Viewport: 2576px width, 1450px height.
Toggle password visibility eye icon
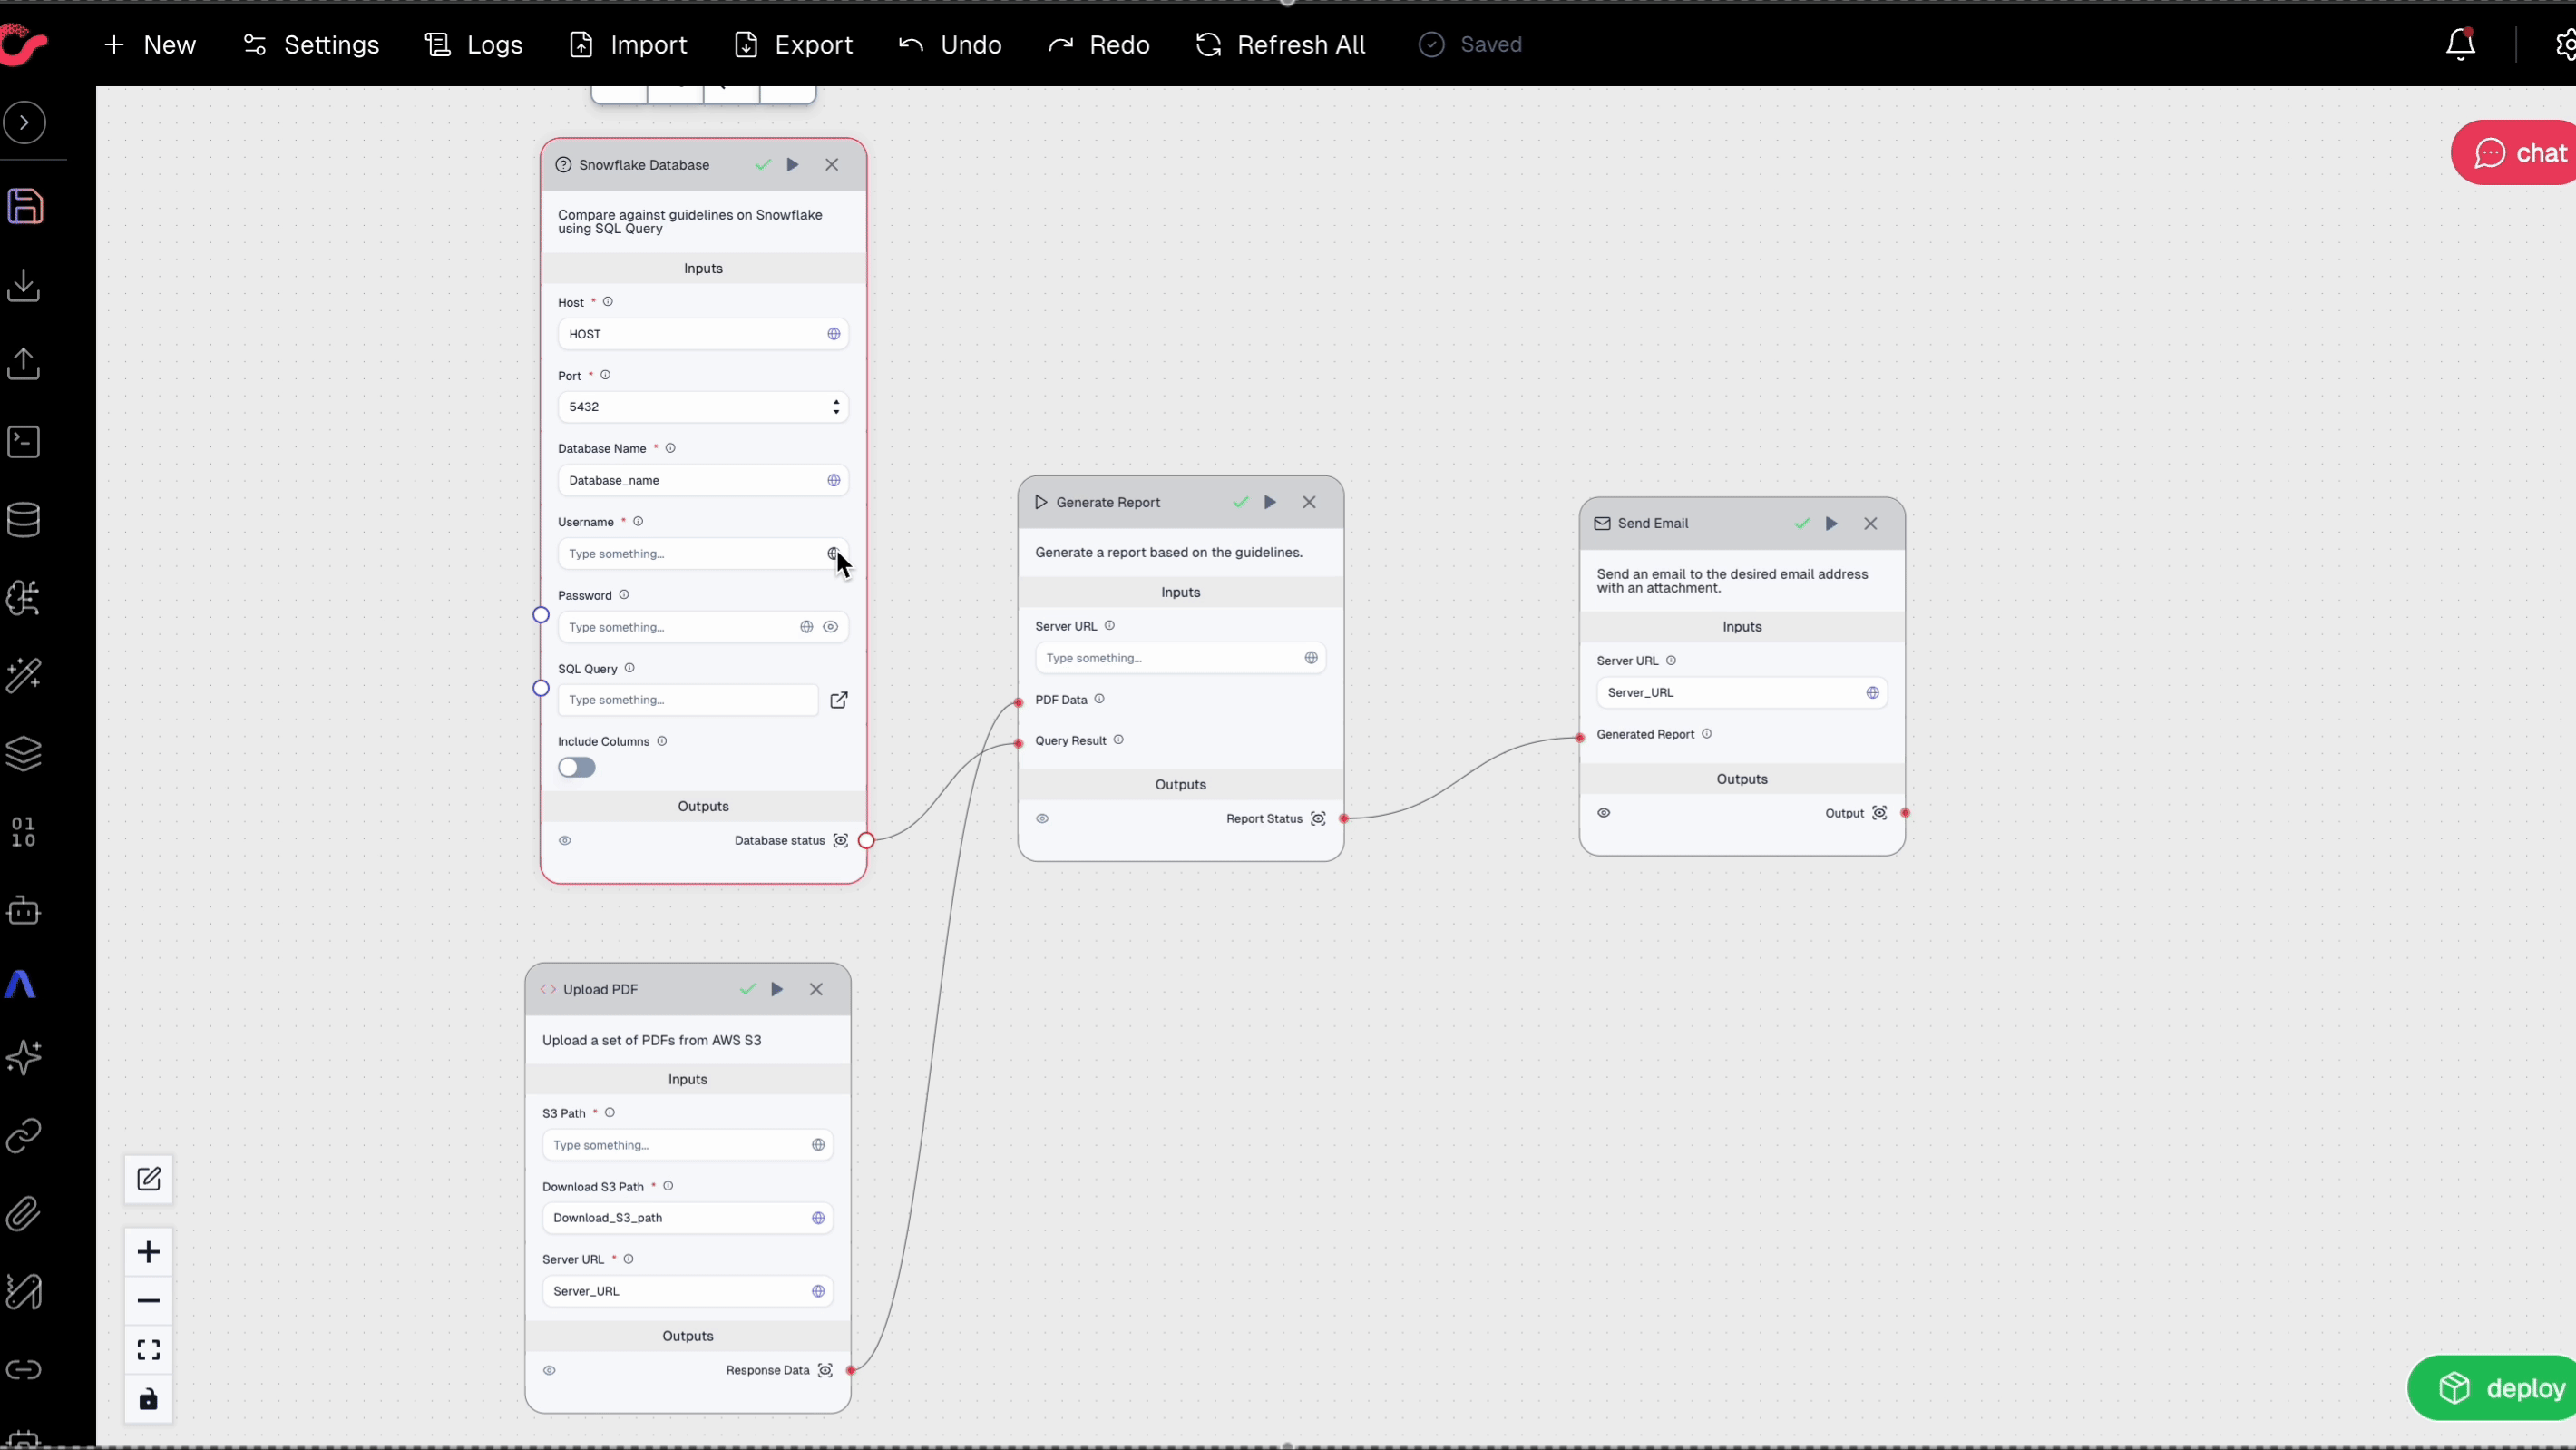tap(830, 627)
